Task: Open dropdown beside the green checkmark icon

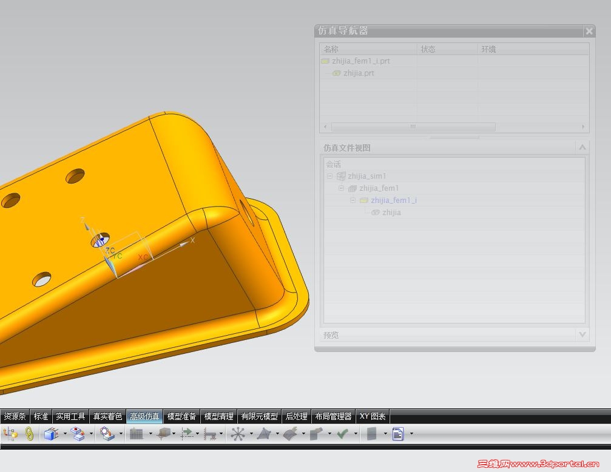Action: pos(356,433)
